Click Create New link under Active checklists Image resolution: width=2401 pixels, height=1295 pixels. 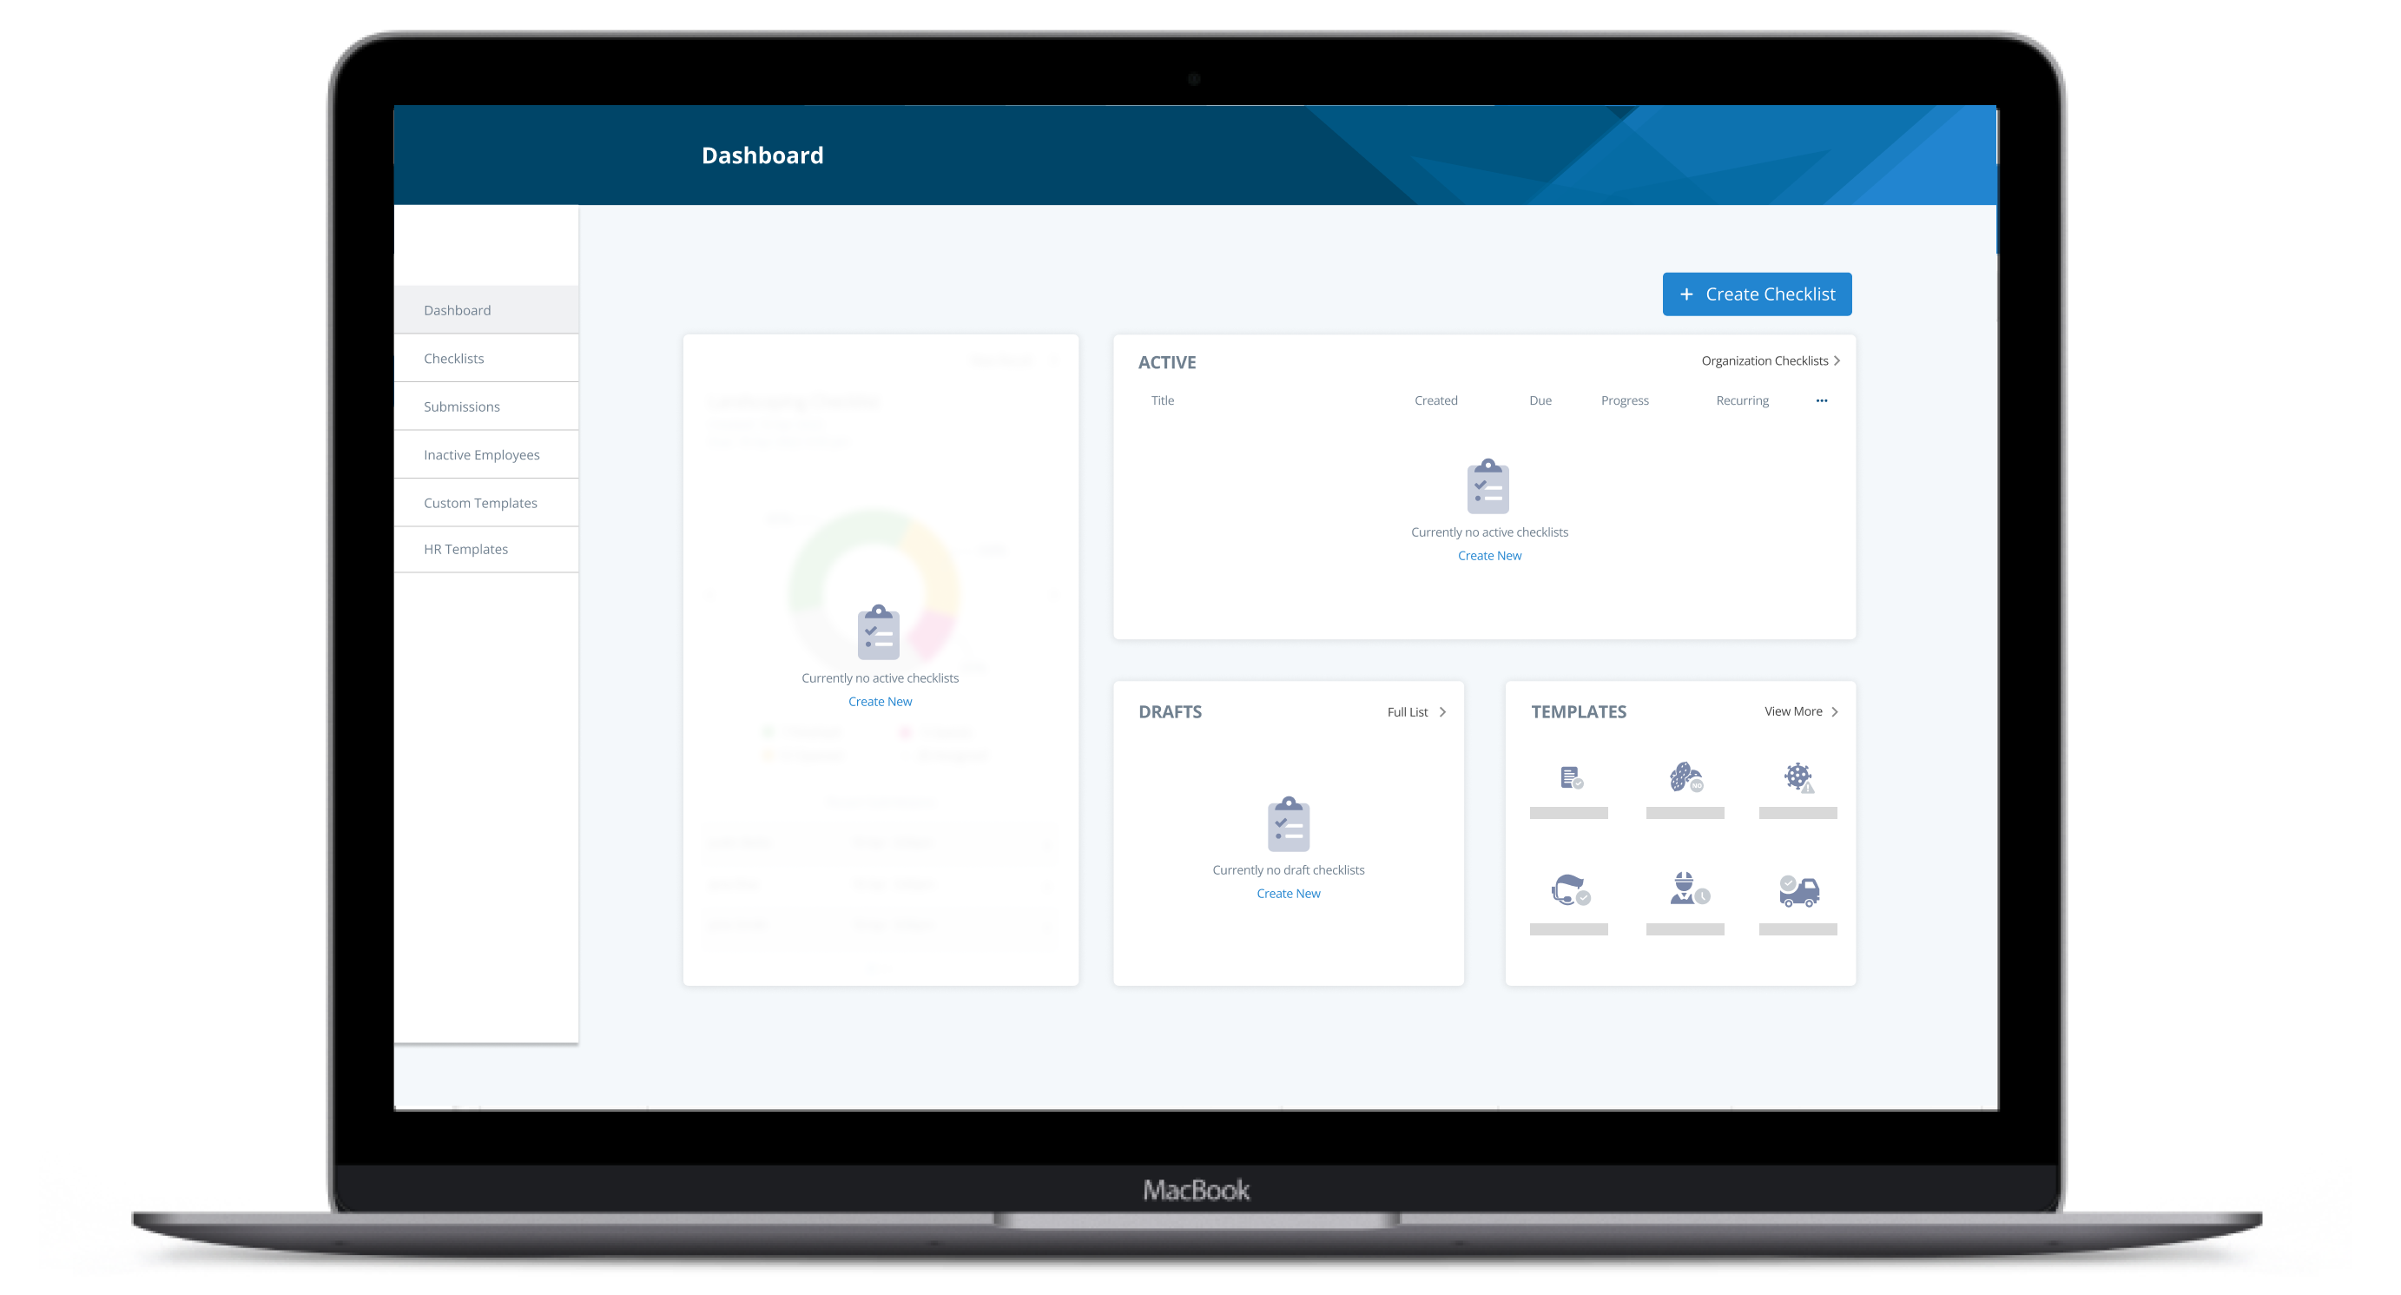point(1489,555)
